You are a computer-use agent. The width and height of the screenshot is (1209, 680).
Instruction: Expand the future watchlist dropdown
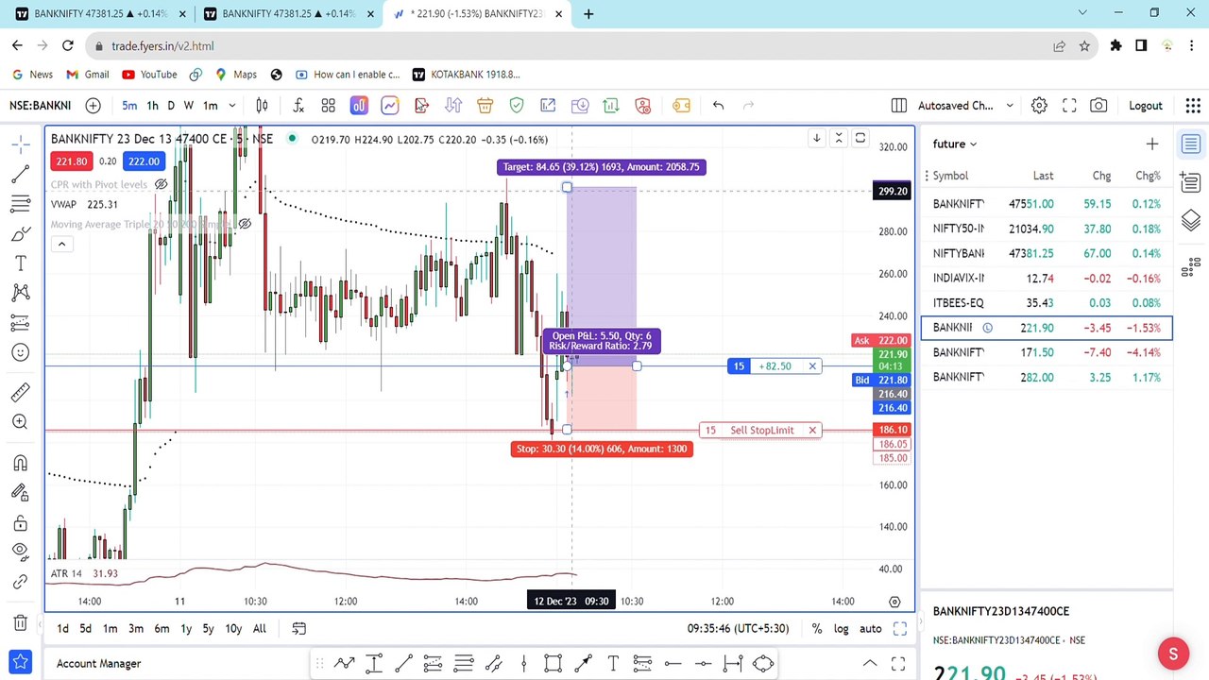[954, 144]
